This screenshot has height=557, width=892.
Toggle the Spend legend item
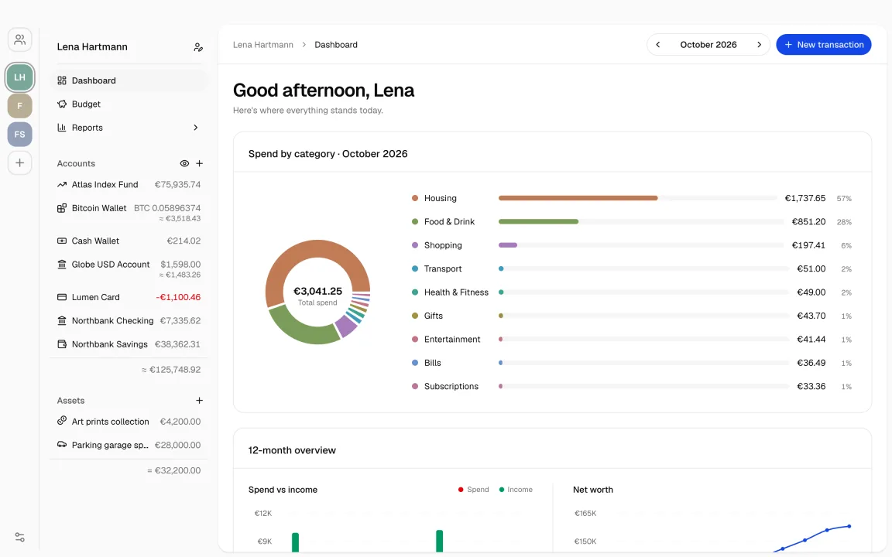473,490
